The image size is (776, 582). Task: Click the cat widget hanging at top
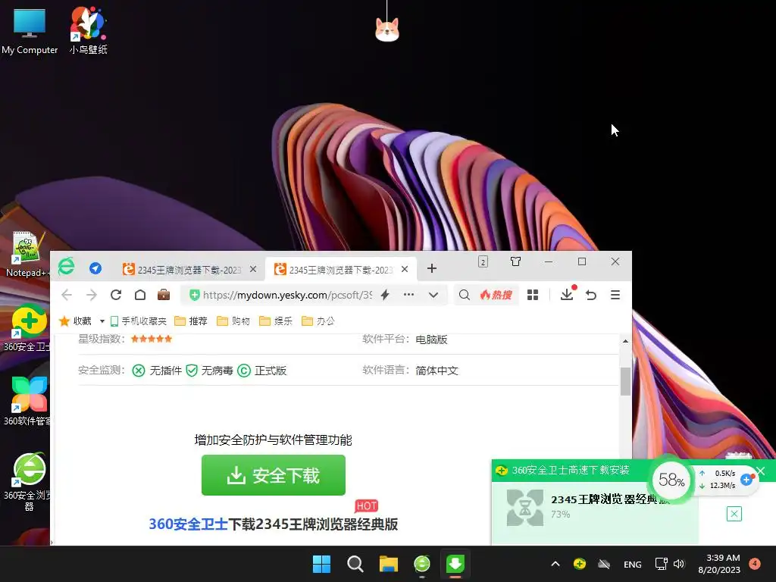[387, 30]
